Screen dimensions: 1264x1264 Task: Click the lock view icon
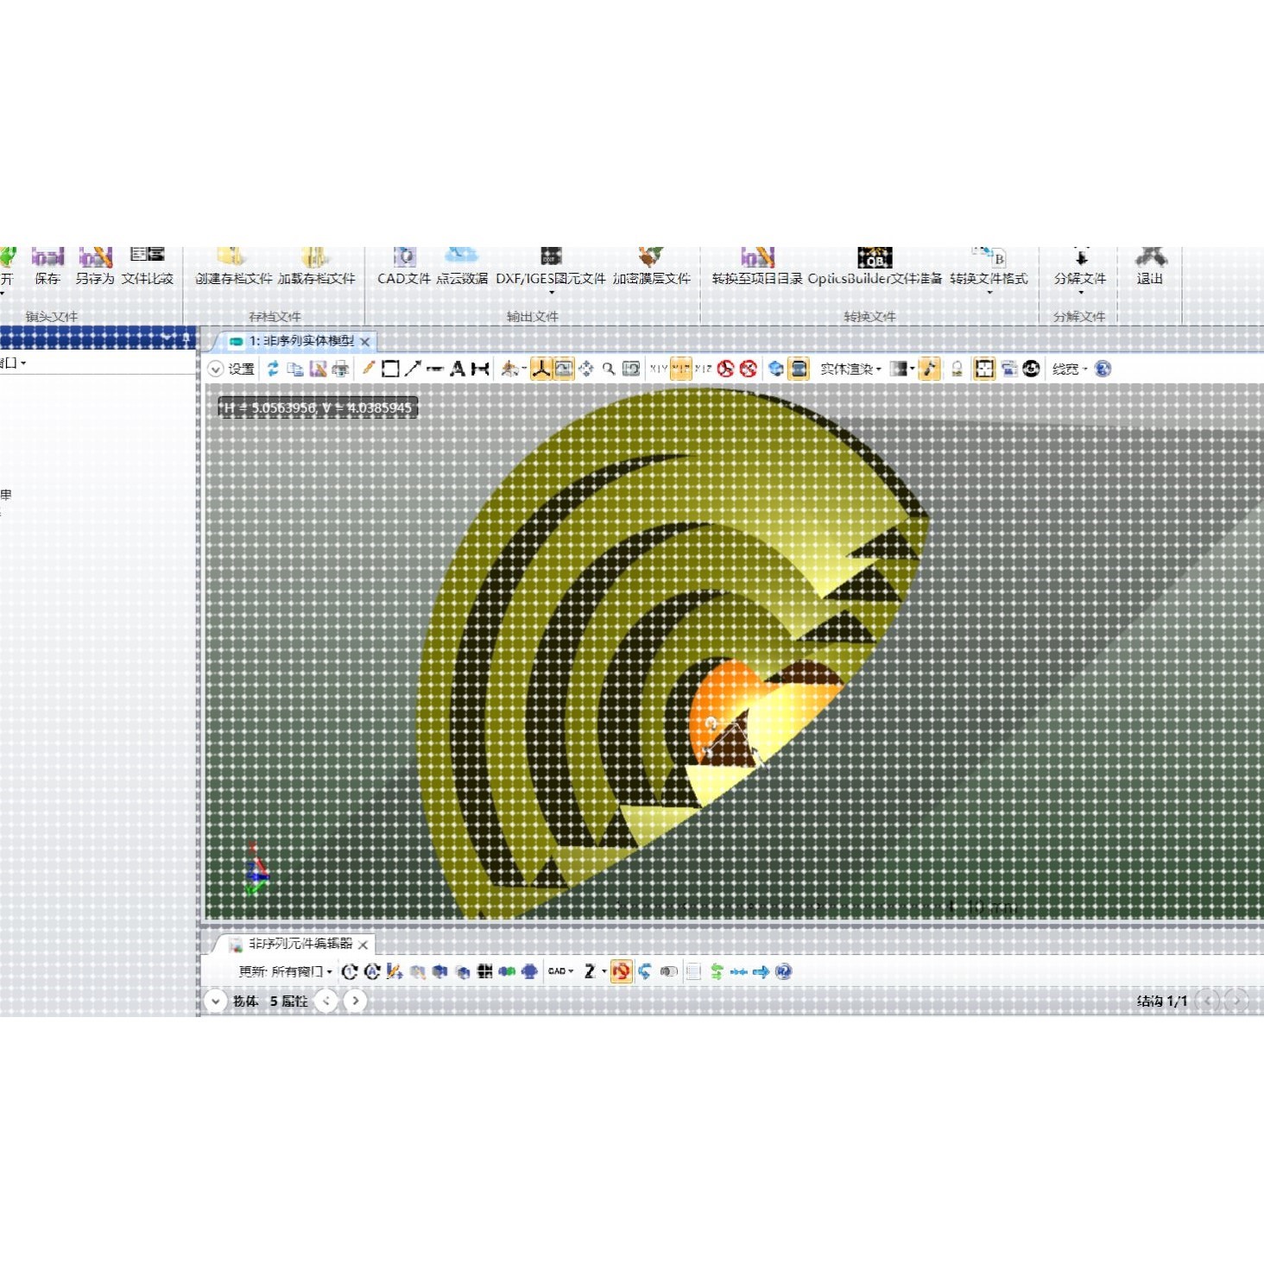tap(957, 369)
